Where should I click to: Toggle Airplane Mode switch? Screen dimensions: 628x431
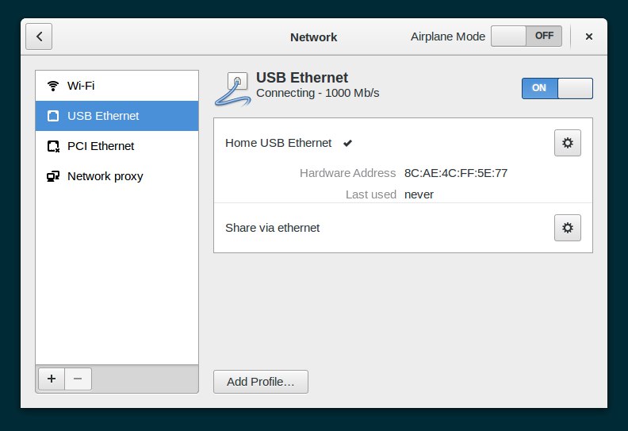(x=526, y=36)
